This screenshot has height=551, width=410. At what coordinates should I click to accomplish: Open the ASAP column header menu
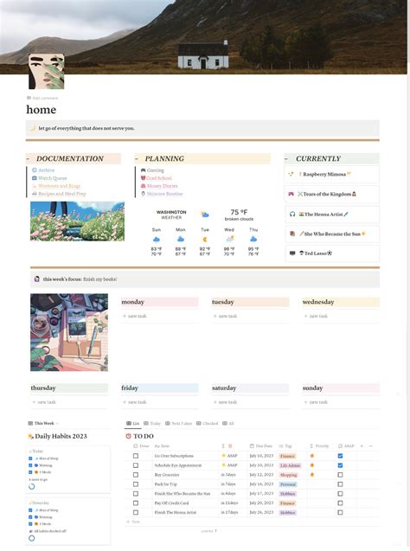tap(346, 446)
